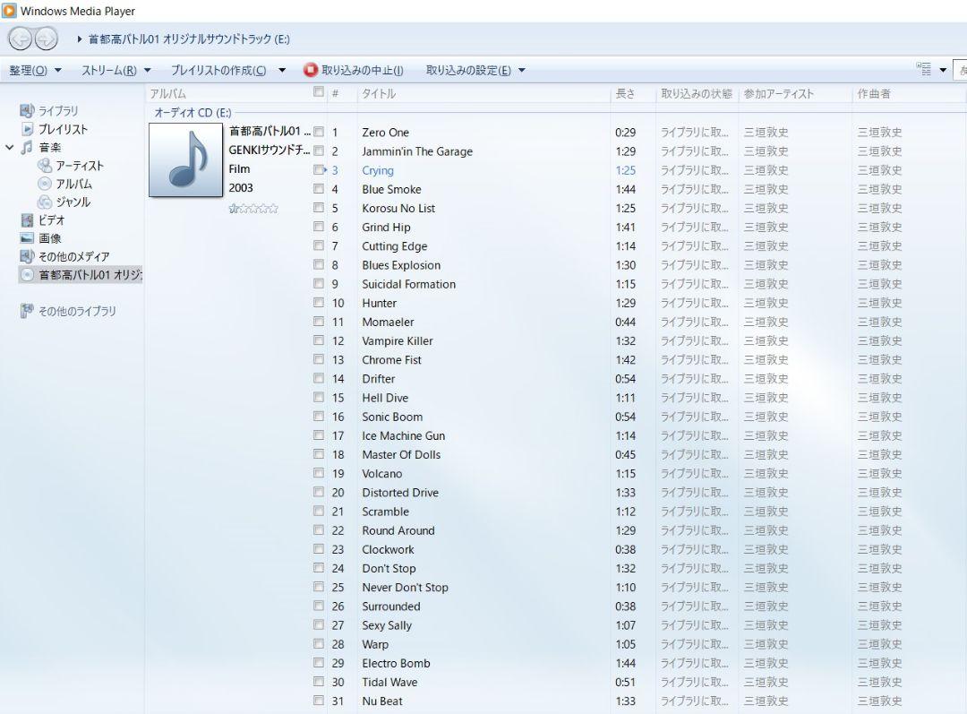
Task: Click the その他のライブラリ icon
Action: click(27, 311)
